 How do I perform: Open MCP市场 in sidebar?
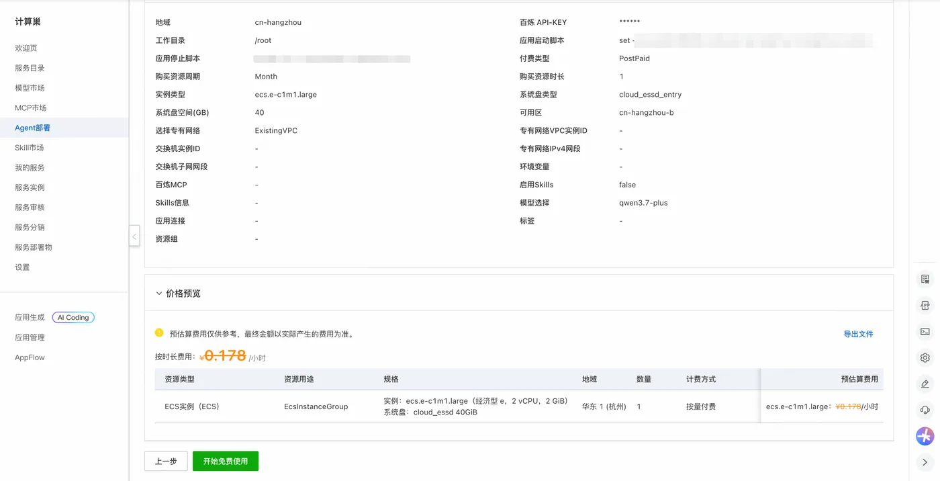pyautogui.click(x=31, y=107)
